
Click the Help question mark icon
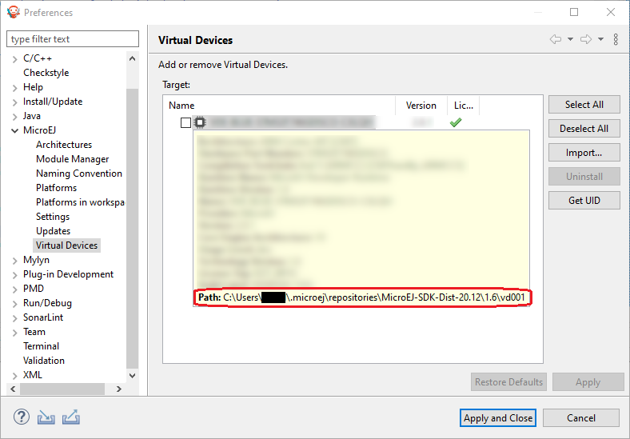point(22,417)
